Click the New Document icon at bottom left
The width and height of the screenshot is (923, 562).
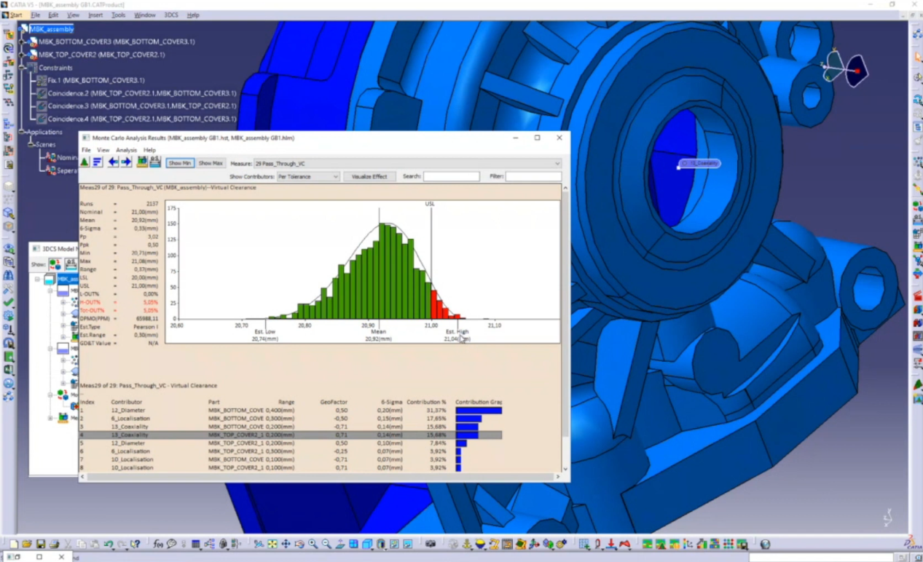(14, 543)
